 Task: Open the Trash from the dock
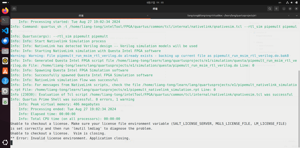pyautogui.click(x=5, y=102)
